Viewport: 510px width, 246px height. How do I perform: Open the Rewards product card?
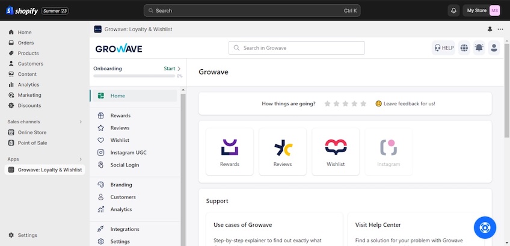pyautogui.click(x=230, y=152)
